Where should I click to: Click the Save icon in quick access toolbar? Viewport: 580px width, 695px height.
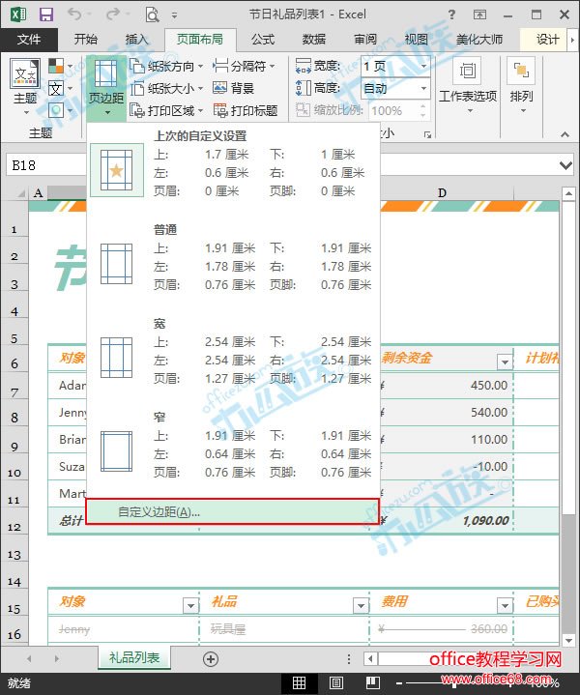coord(46,14)
